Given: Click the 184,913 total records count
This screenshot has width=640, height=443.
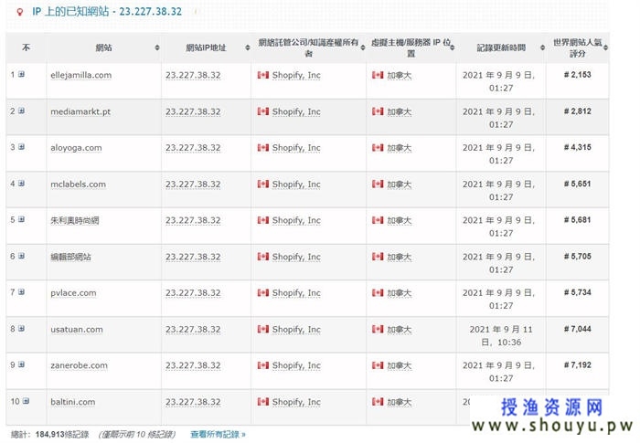Looking at the screenshot, I should tap(49, 435).
